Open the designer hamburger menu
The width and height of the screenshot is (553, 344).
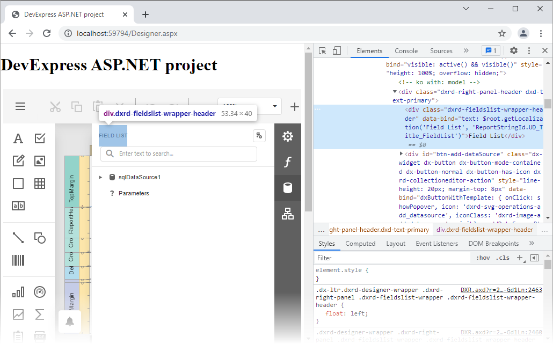point(20,106)
